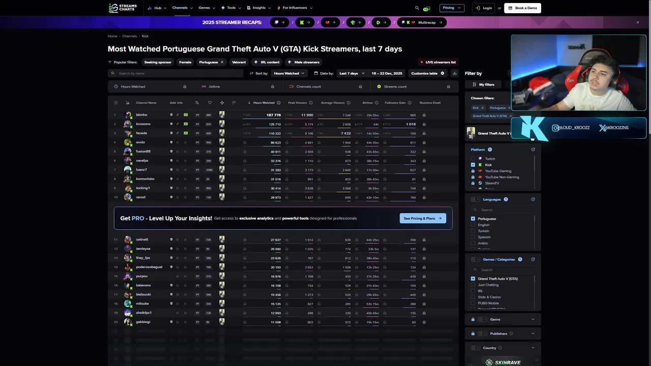
Task: Open the Last 7 days date dropdown
Action: point(352,73)
